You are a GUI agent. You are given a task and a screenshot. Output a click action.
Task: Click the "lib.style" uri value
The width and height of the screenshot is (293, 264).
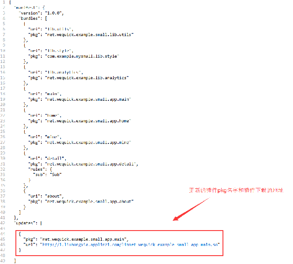click(58, 51)
